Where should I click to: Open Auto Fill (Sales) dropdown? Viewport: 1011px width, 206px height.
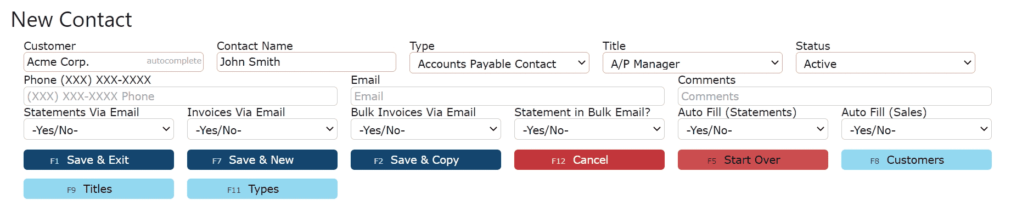[917, 129]
